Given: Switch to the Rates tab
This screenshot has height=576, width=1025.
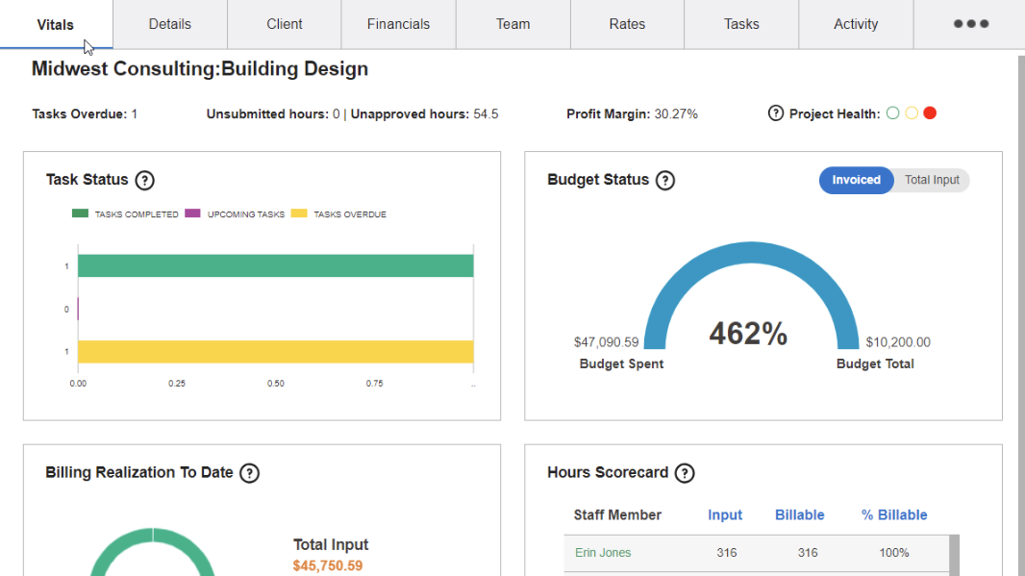Looking at the screenshot, I should click(628, 24).
